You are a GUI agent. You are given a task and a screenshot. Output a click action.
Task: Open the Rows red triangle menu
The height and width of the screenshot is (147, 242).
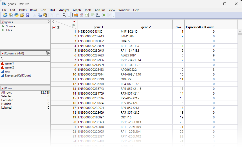[x=3, y=88]
